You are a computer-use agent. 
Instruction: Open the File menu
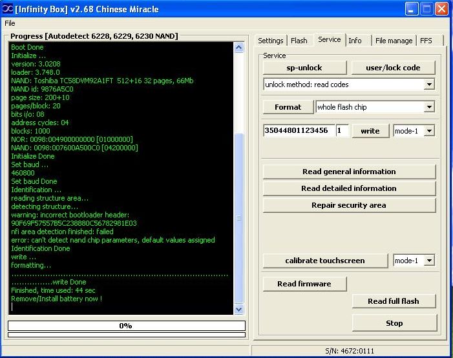point(10,23)
